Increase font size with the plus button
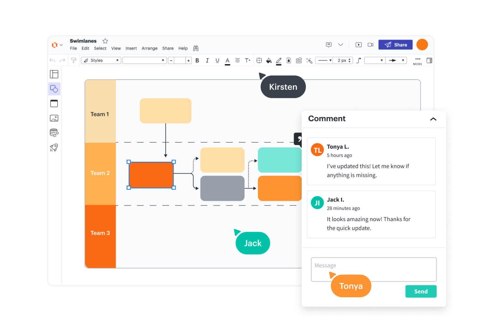 (189, 60)
